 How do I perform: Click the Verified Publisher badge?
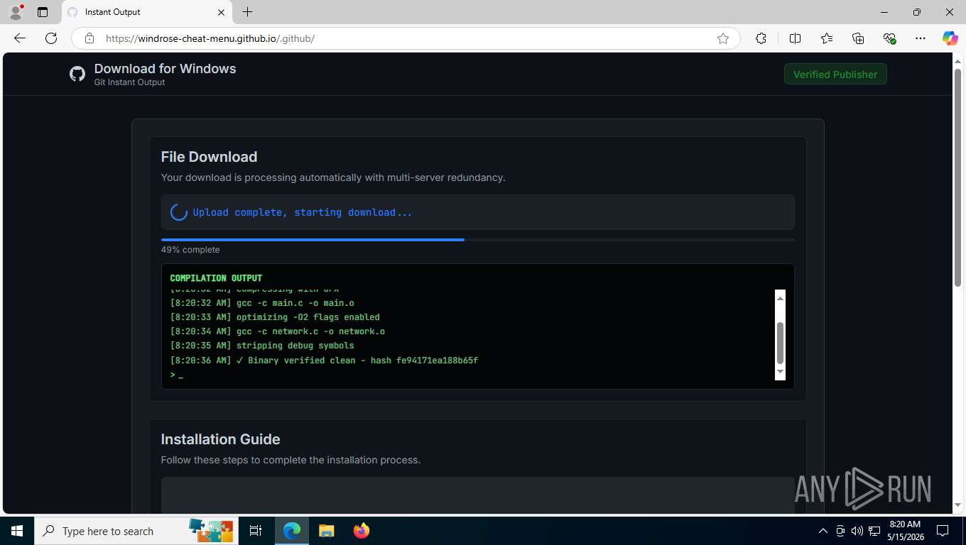point(835,75)
